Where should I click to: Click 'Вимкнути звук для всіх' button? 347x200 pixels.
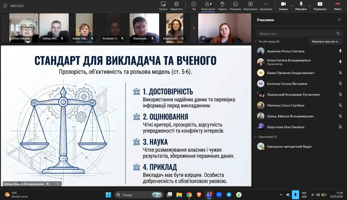(x=326, y=41)
